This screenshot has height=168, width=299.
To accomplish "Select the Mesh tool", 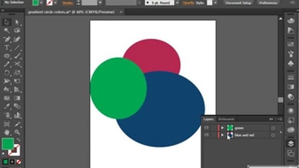I will [x=7, y=98].
